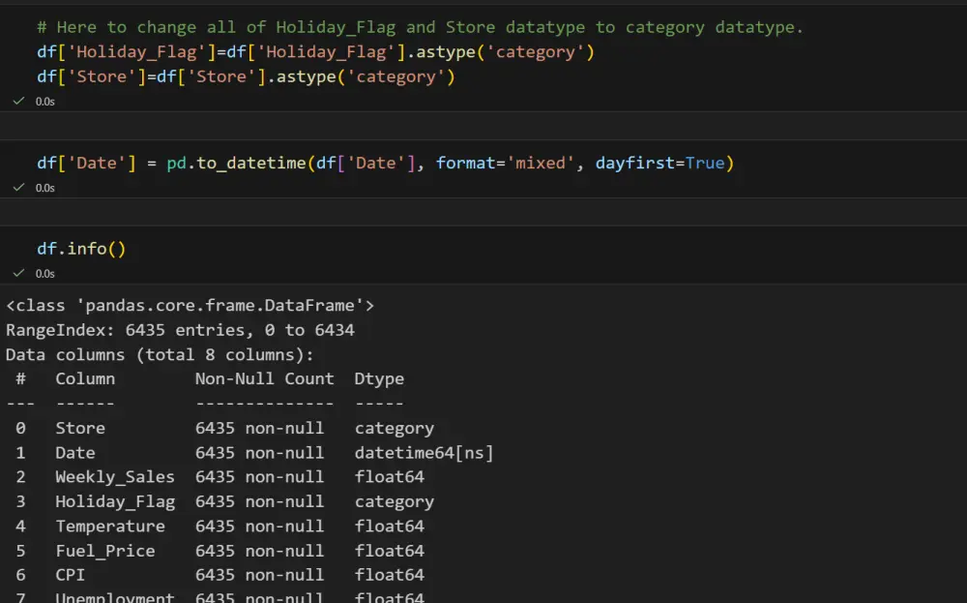Click the checkmark next to the df.info() cell
This screenshot has width=967, height=603.
click(x=18, y=273)
